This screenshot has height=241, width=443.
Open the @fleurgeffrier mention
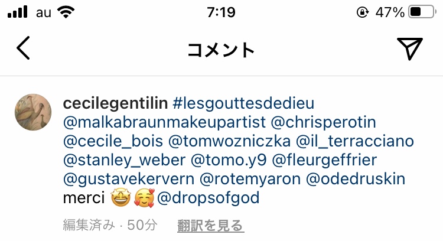click(324, 160)
